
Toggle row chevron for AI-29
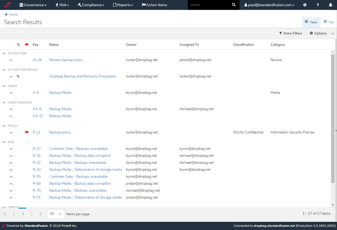(x=11, y=60)
